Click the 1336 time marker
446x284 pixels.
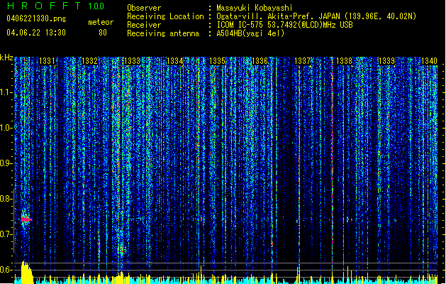260,61
